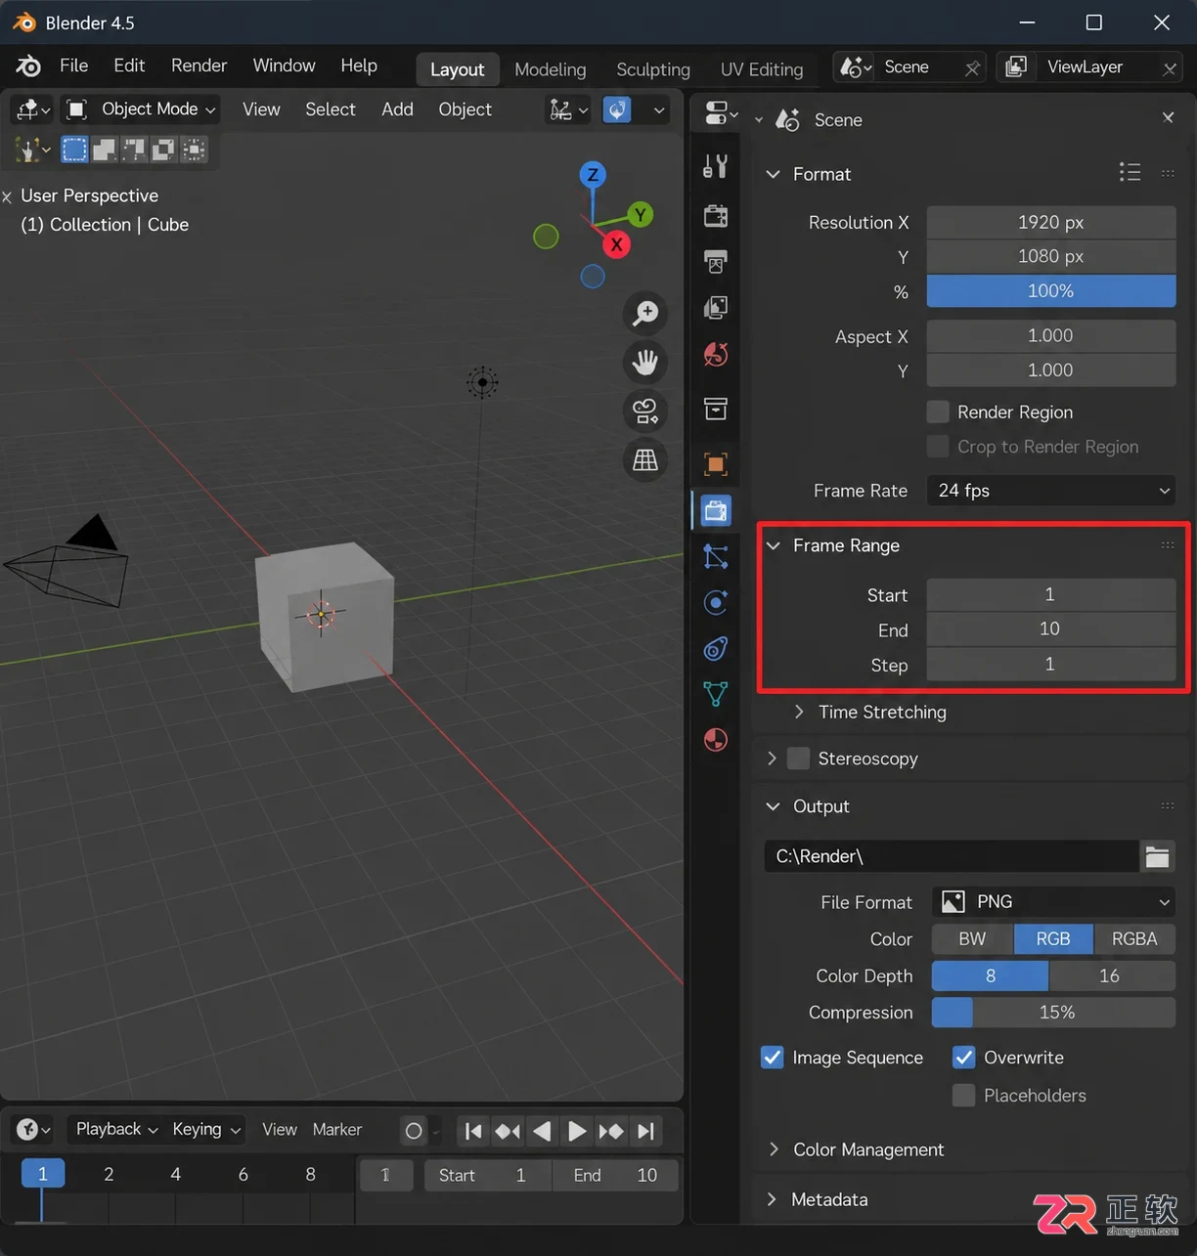The height and width of the screenshot is (1256, 1197).
Task: Open the Collection properties tab
Action: click(716, 409)
